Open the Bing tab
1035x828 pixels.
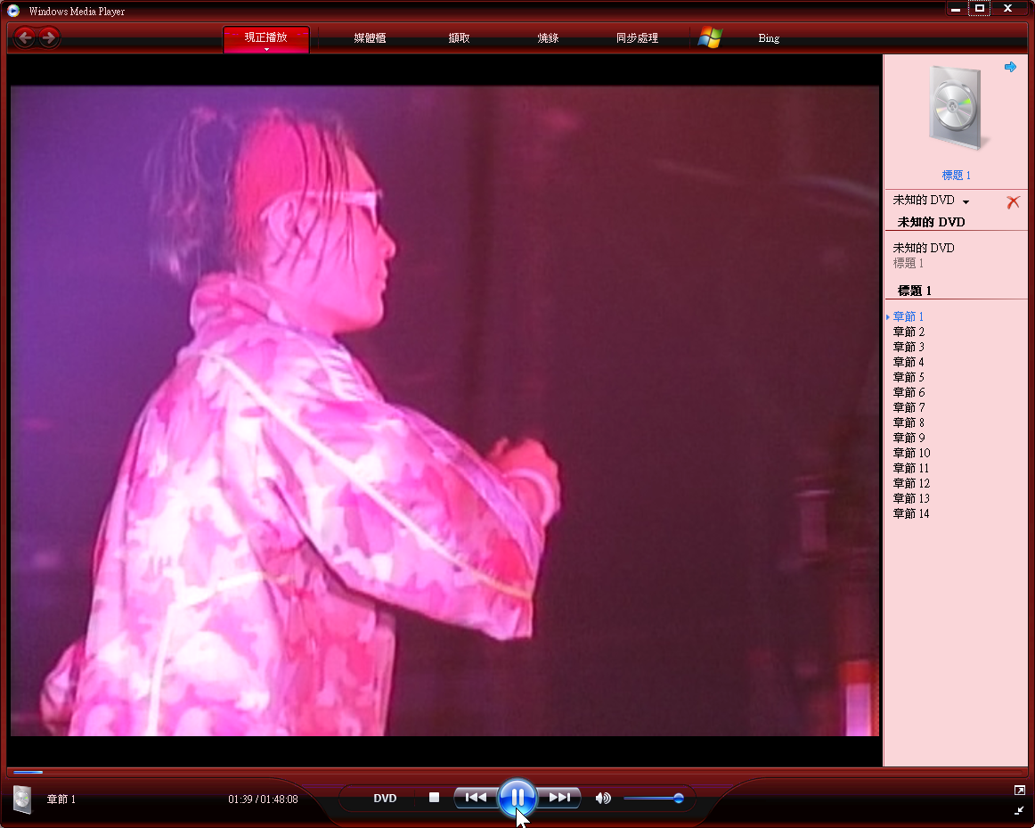[x=769, y=38]
